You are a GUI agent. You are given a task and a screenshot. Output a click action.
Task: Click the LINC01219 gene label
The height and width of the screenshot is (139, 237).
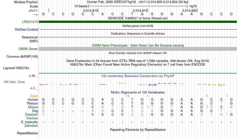30,22
